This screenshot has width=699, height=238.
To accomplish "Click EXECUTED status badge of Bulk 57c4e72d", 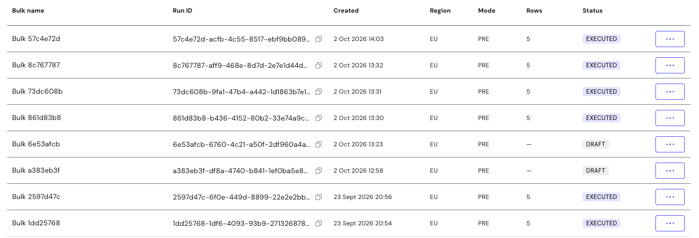I will click(x=601, y=39).
